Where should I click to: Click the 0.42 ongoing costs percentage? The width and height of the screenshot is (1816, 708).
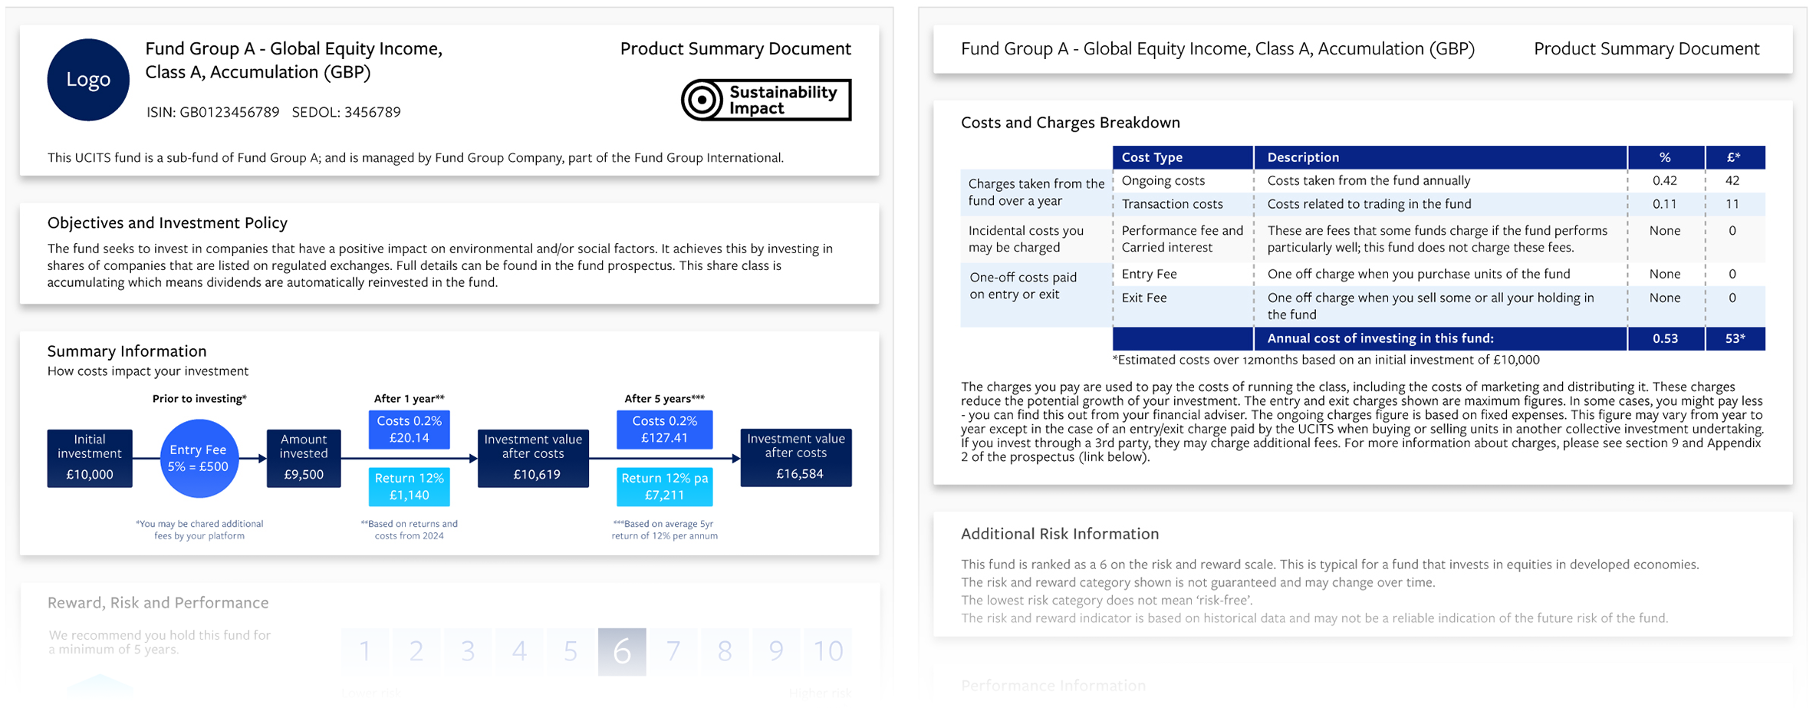(1665, 180)
